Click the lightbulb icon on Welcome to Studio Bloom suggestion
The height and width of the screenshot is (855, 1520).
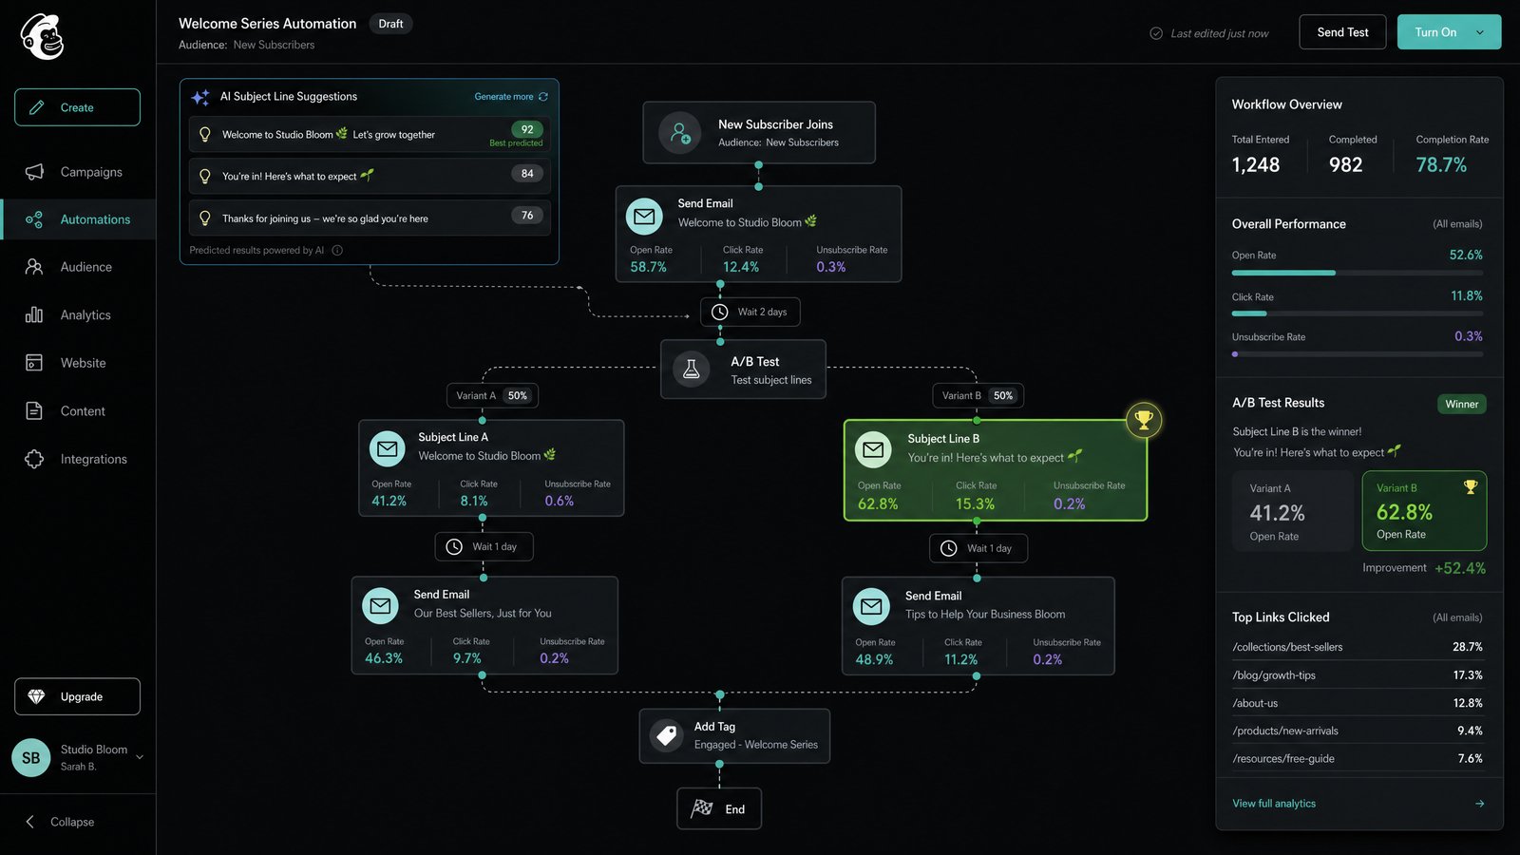205,135
